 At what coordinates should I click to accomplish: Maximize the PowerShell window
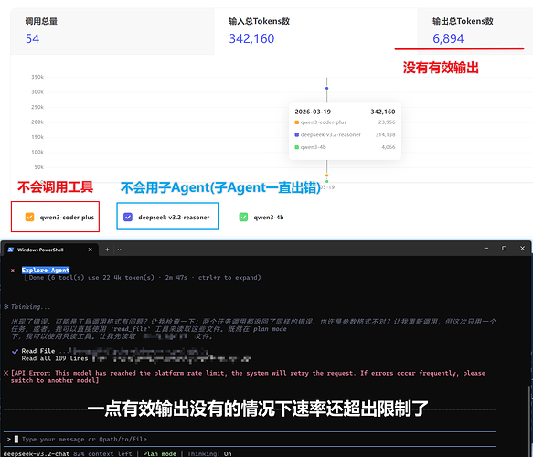coord(504,249)
